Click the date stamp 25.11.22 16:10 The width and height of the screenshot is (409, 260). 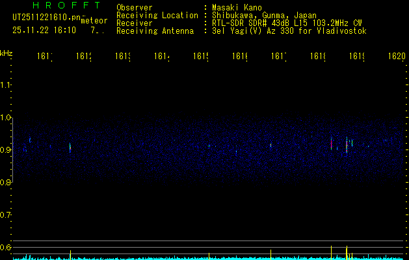pos(44,31)
